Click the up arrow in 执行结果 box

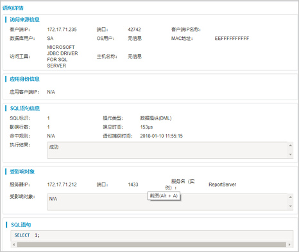tap(290, 145)
